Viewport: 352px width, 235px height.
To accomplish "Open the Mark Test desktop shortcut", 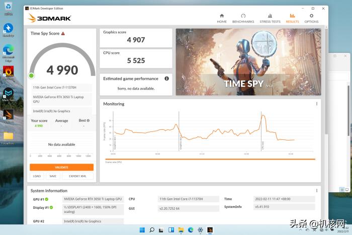I will [9, 95].
